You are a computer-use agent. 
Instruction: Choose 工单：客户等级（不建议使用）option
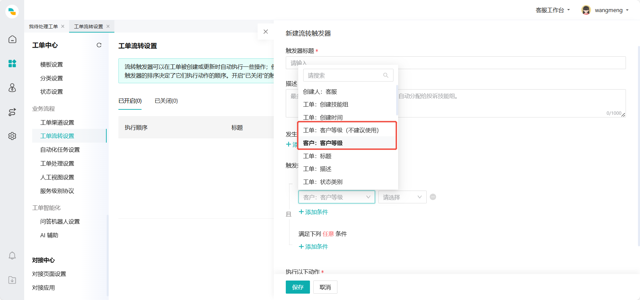pyautogui.click(x=347, y=130)
